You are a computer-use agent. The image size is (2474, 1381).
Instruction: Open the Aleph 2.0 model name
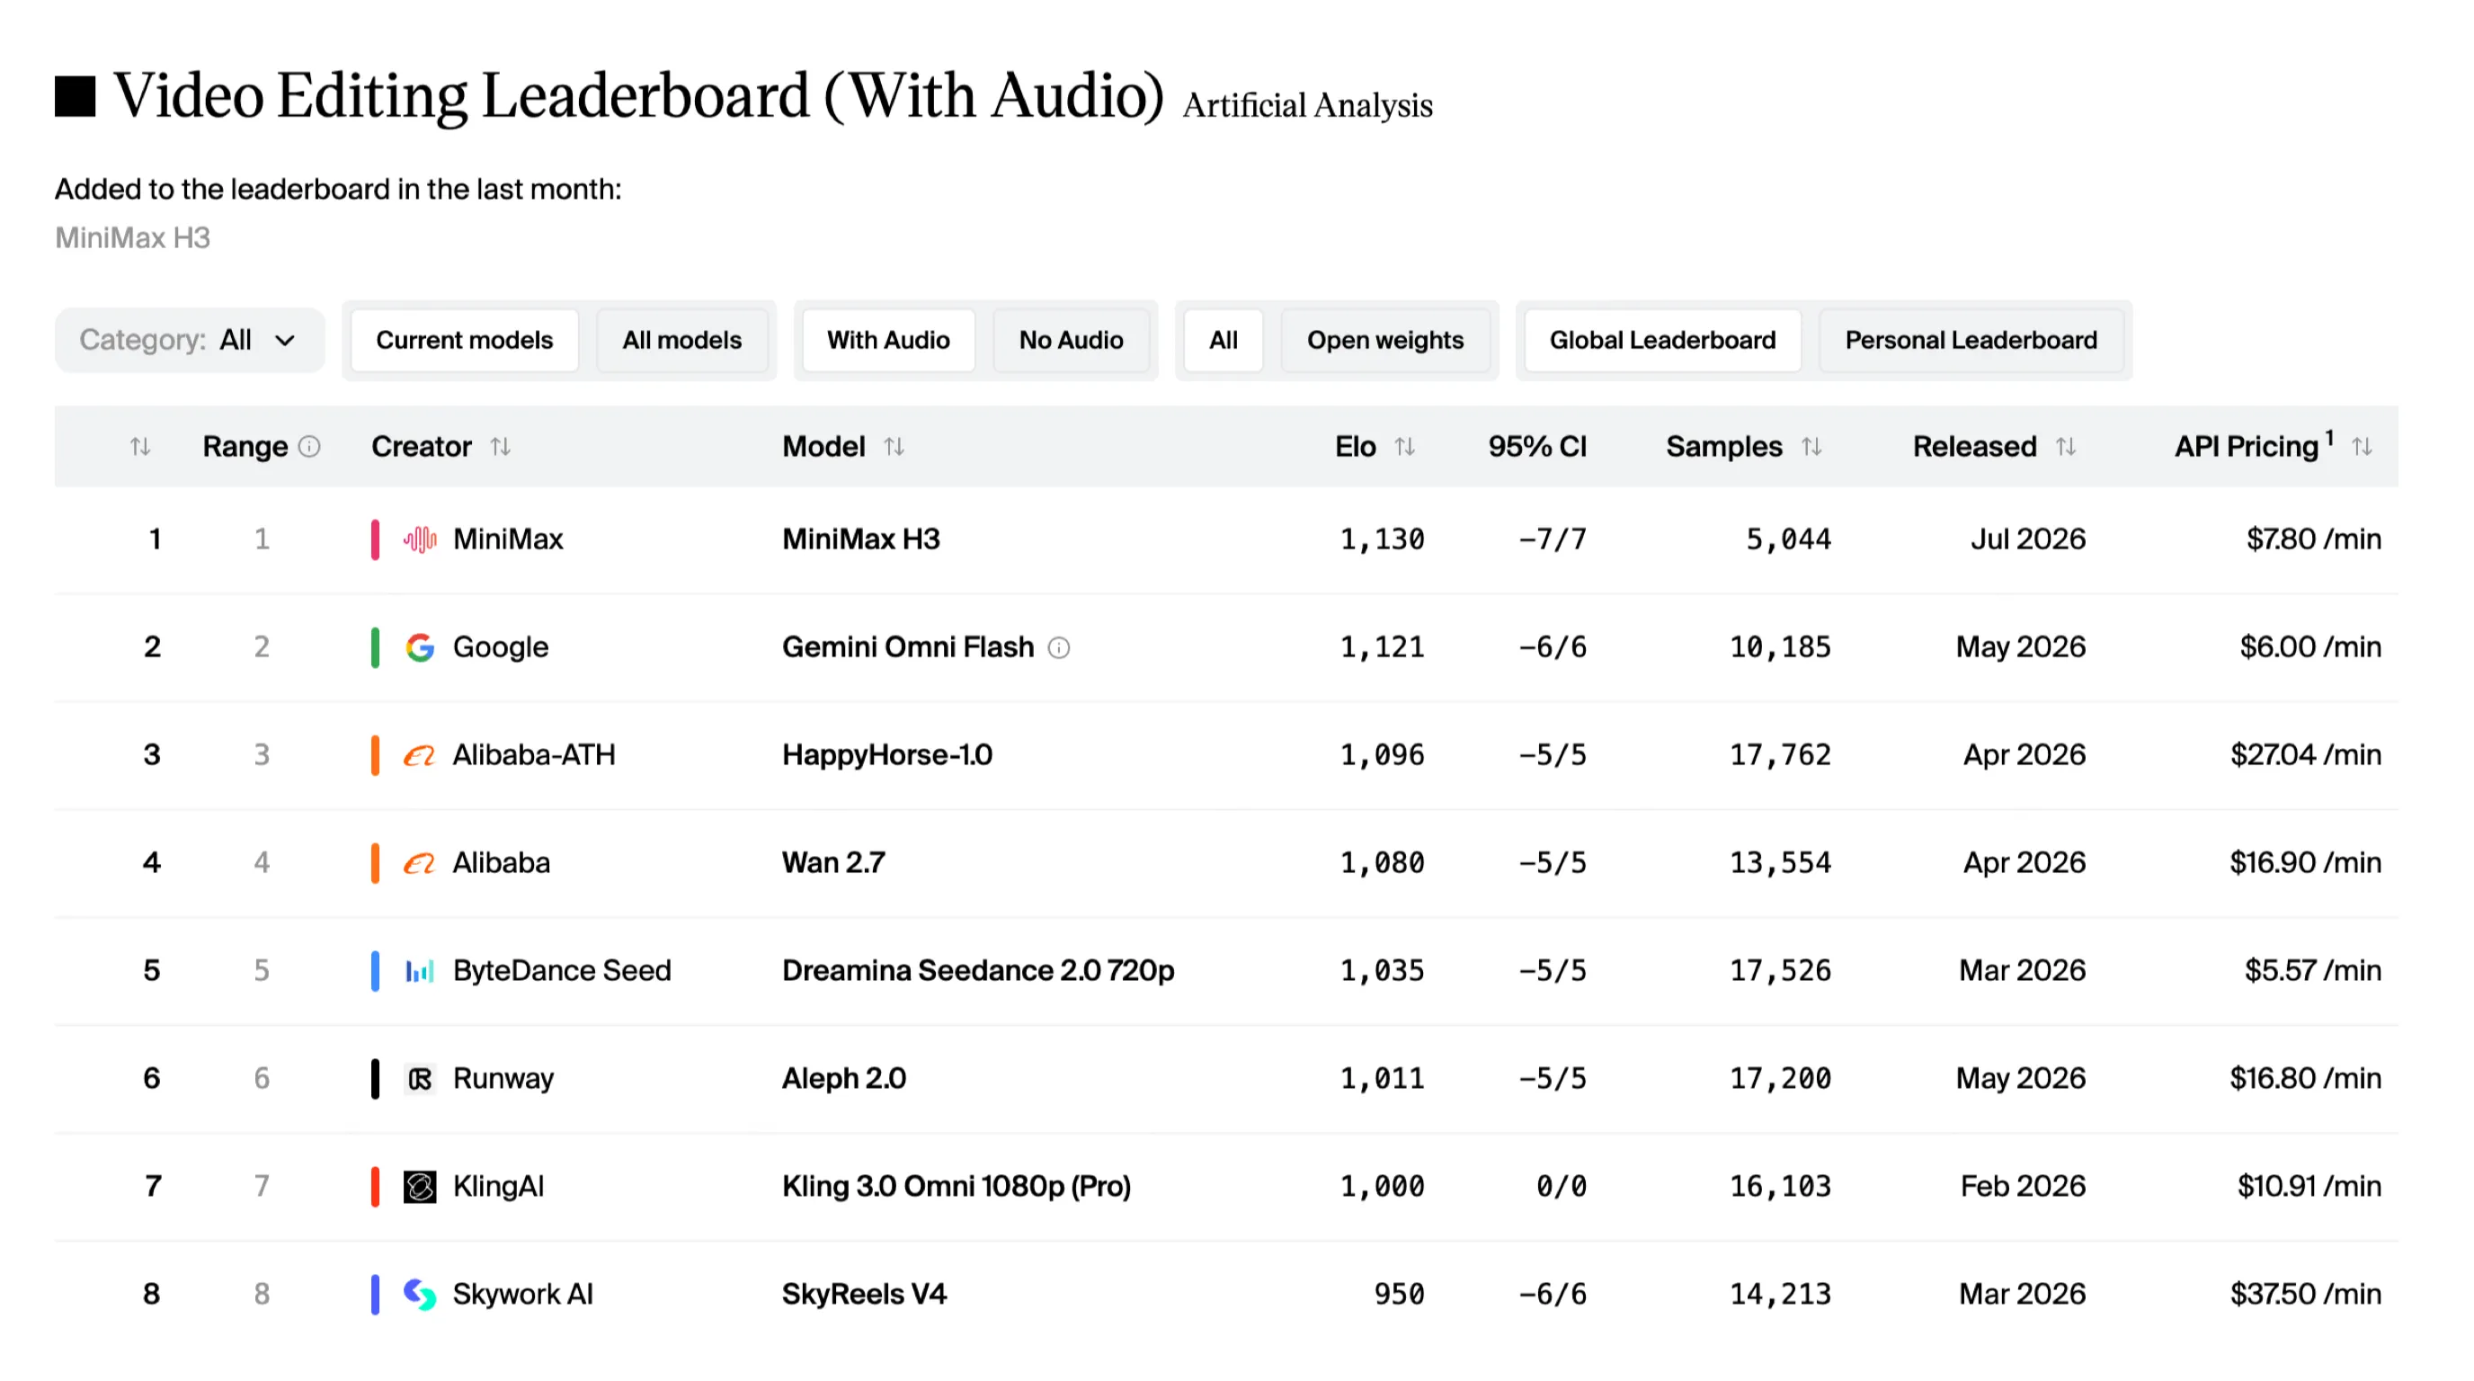[843, 1080]
